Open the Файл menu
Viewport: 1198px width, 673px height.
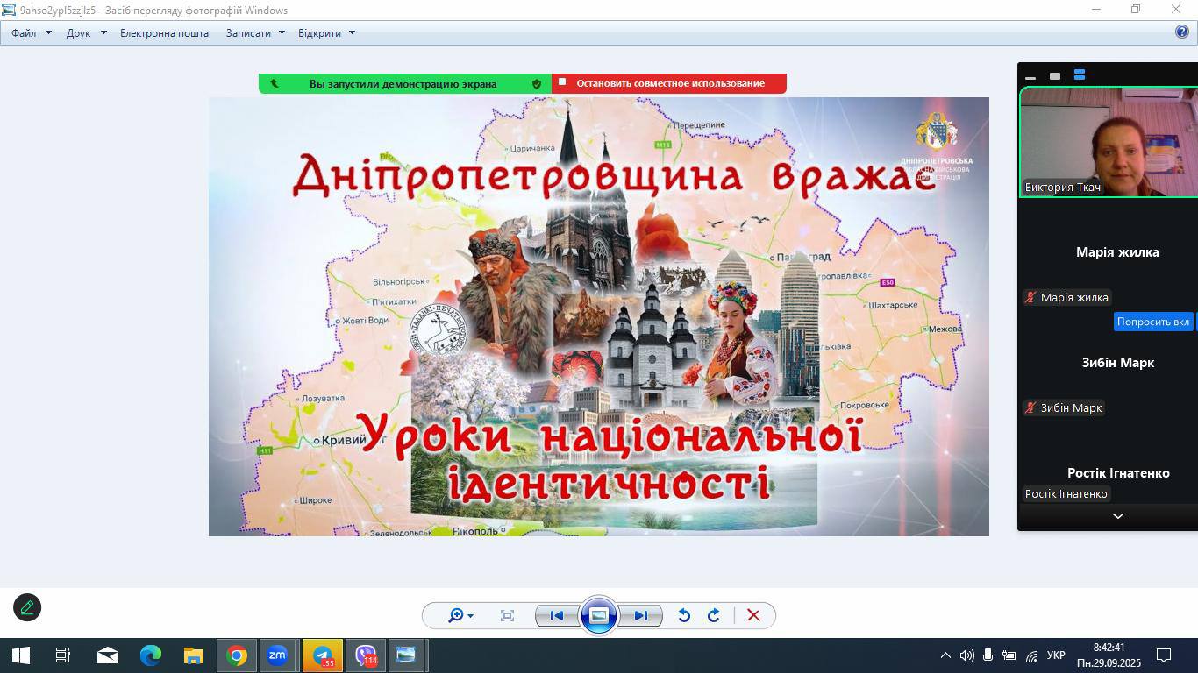[31, 32]
